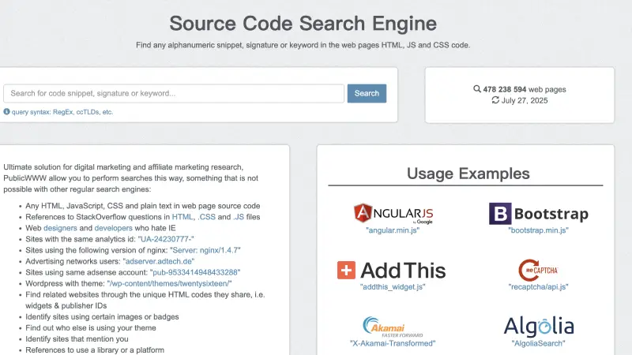Image resolution: width=632 pixels, height=355 pixels.
Task: Open the "bootstrap.min.js" example link
Action: click(539, 230)
